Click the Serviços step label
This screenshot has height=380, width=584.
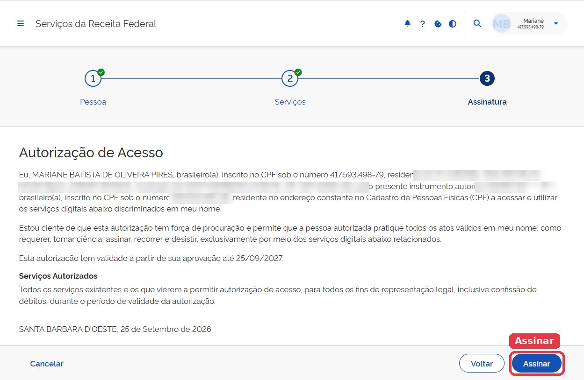click(x=290, y=102)
